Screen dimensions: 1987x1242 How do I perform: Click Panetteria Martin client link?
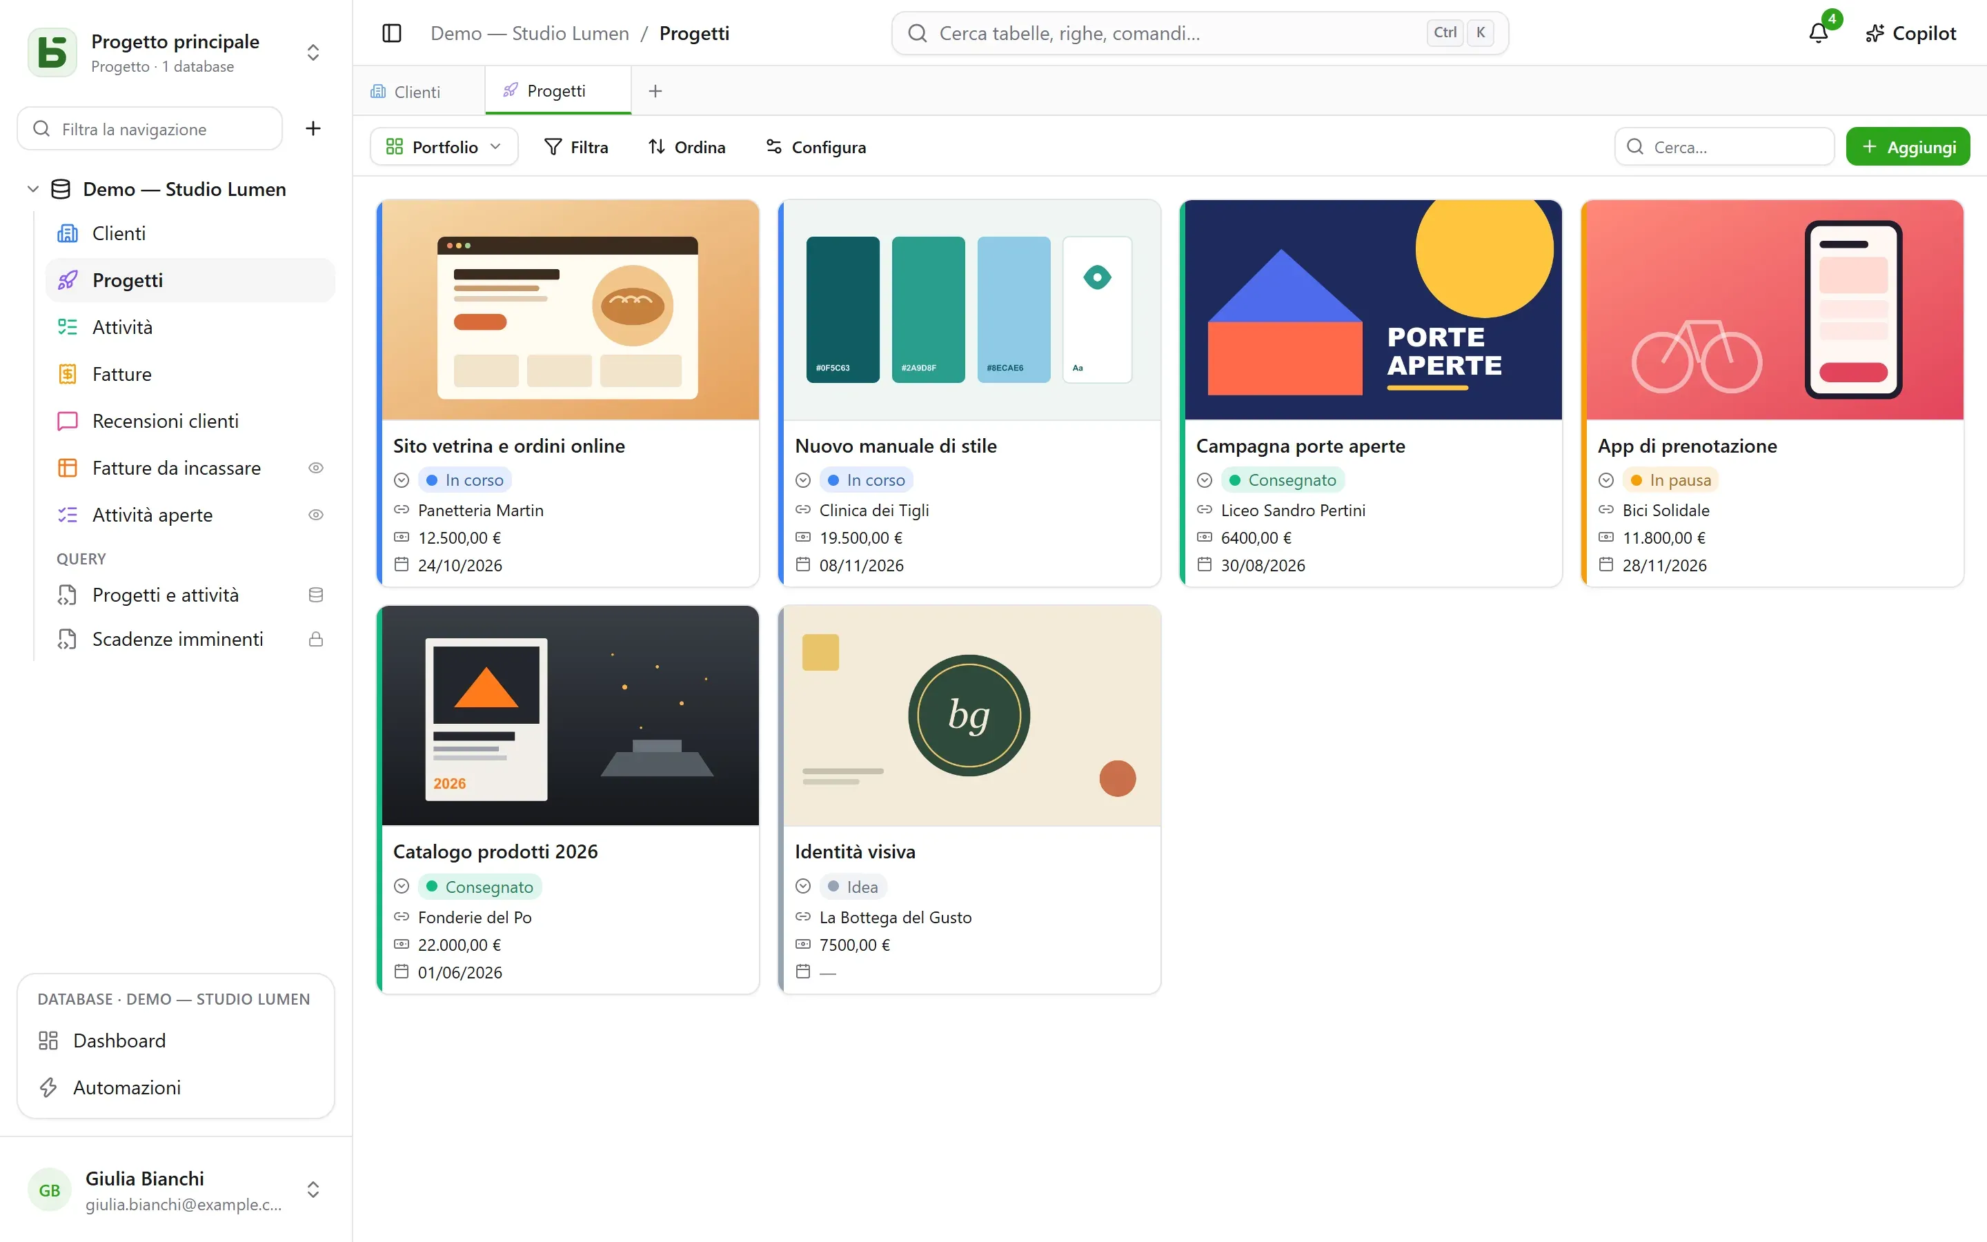tap(480, 510)
